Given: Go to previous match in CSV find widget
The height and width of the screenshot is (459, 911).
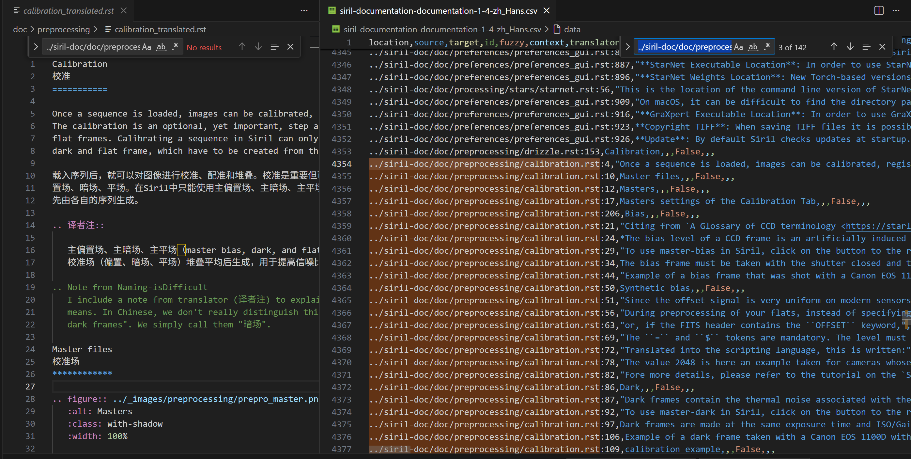Looking at the screenshot, I should click(834, 47).
